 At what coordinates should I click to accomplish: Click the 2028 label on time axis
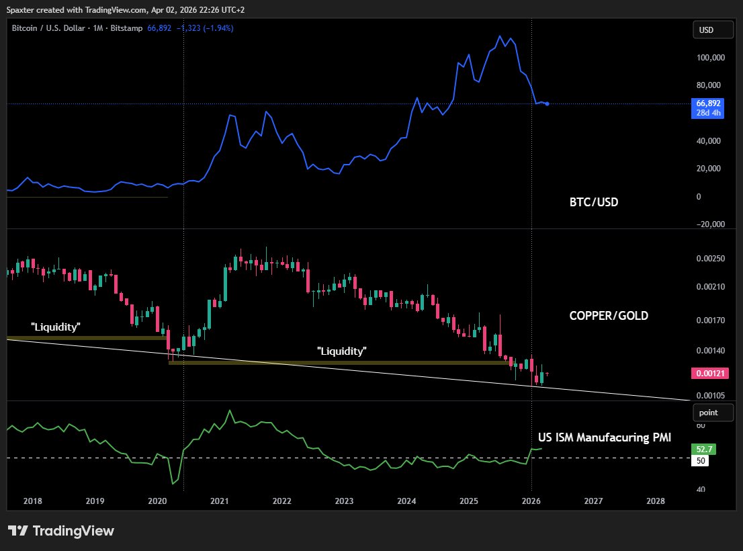pyautogui.click(x=656, y=501)
